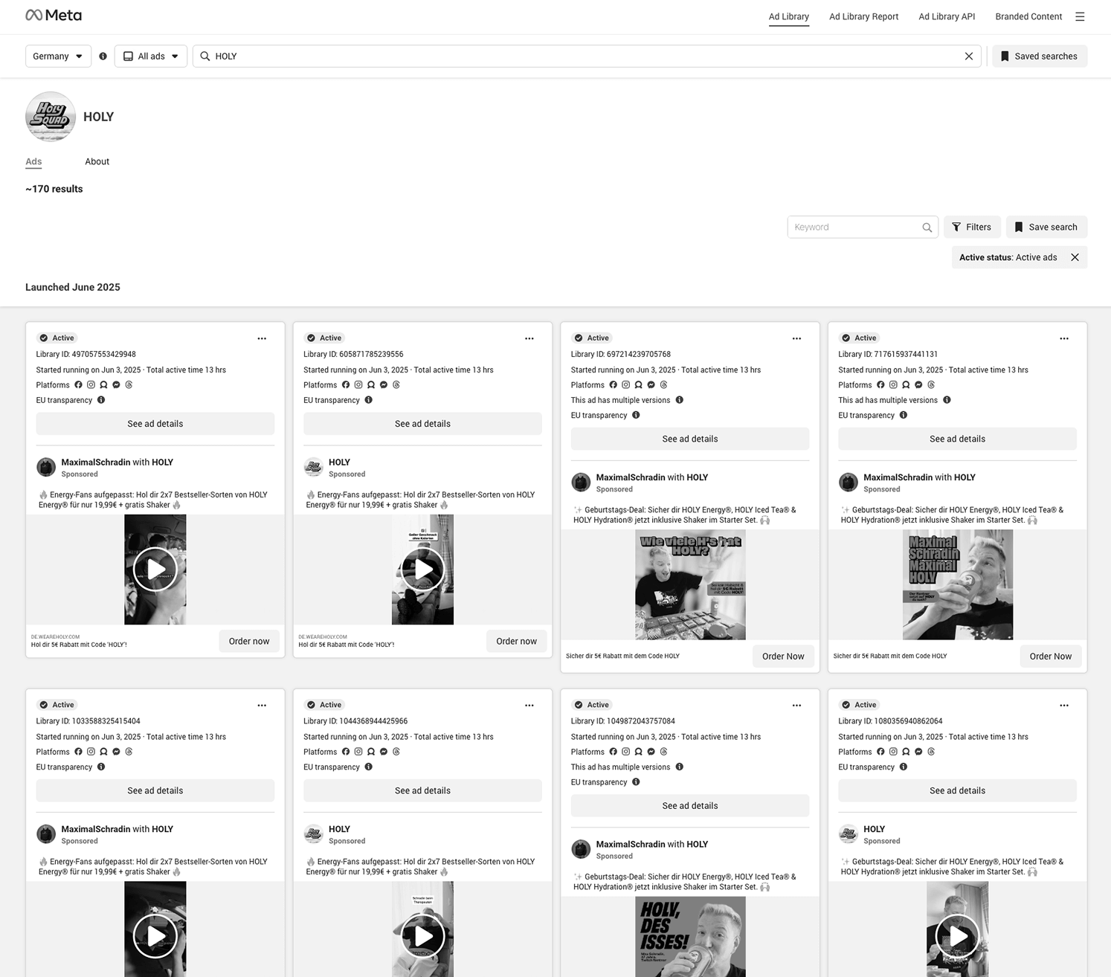Open the Filters panel
Screen dimensions: 1111x977
(x=972, y=227)
